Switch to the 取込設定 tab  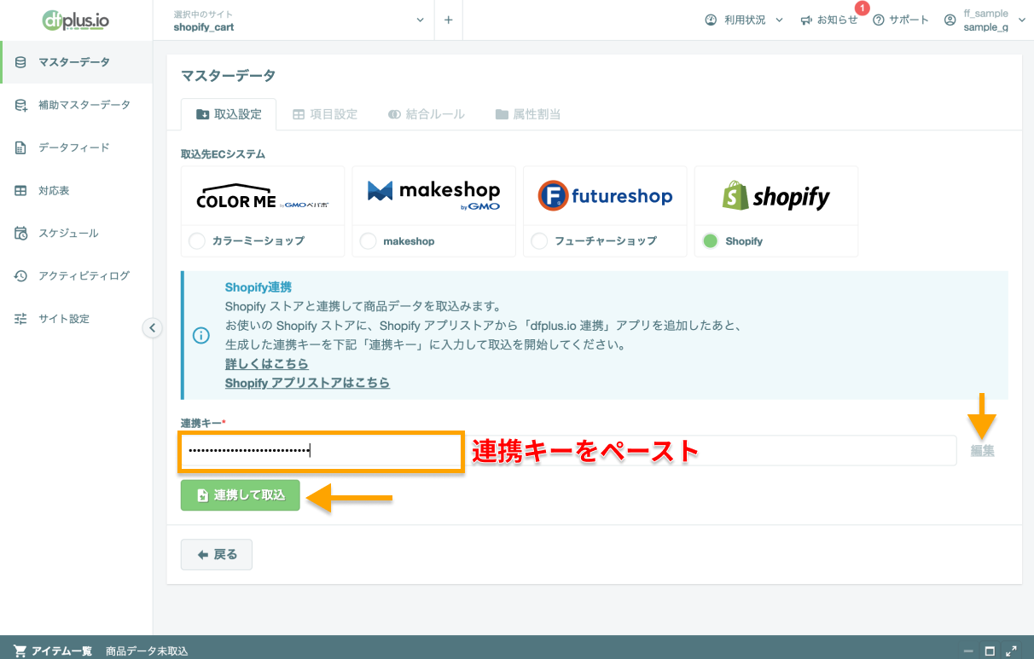coord(228,114)
